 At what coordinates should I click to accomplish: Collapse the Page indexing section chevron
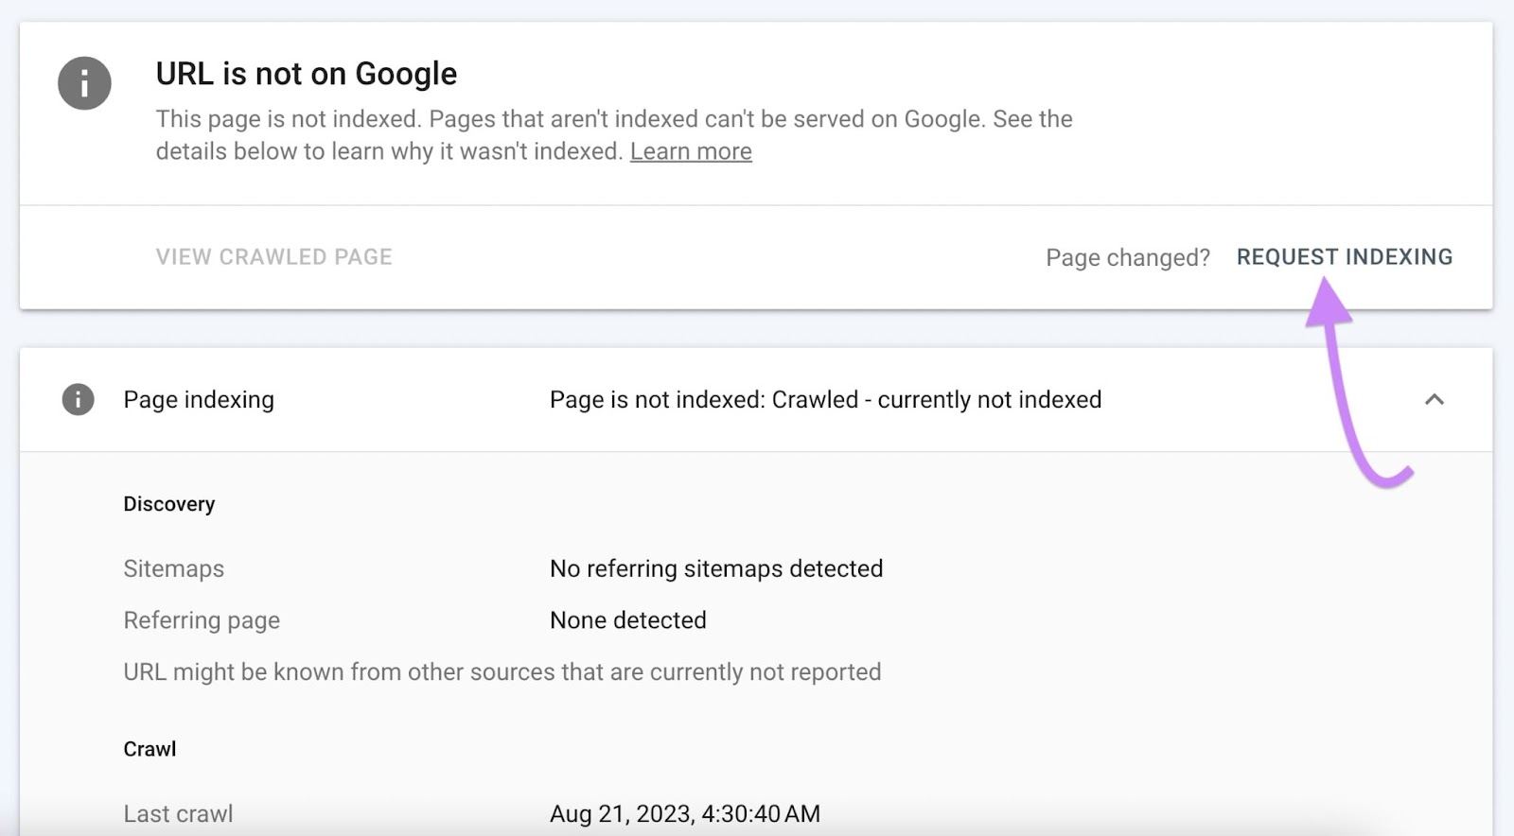1435,399
